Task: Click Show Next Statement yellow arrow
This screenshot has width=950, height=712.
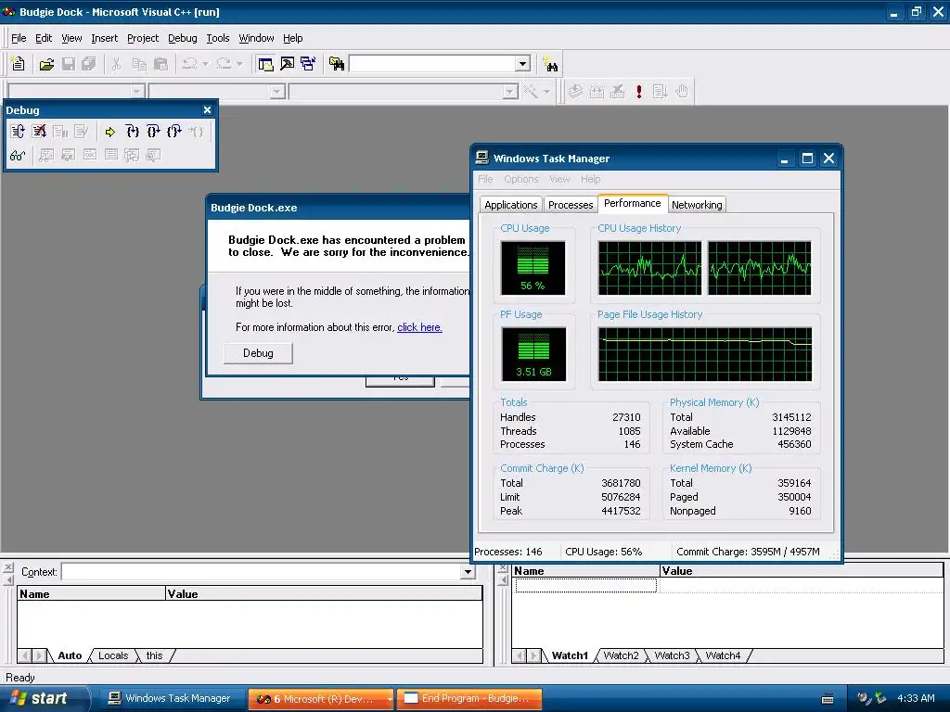Action: click(x=109, y=132)
